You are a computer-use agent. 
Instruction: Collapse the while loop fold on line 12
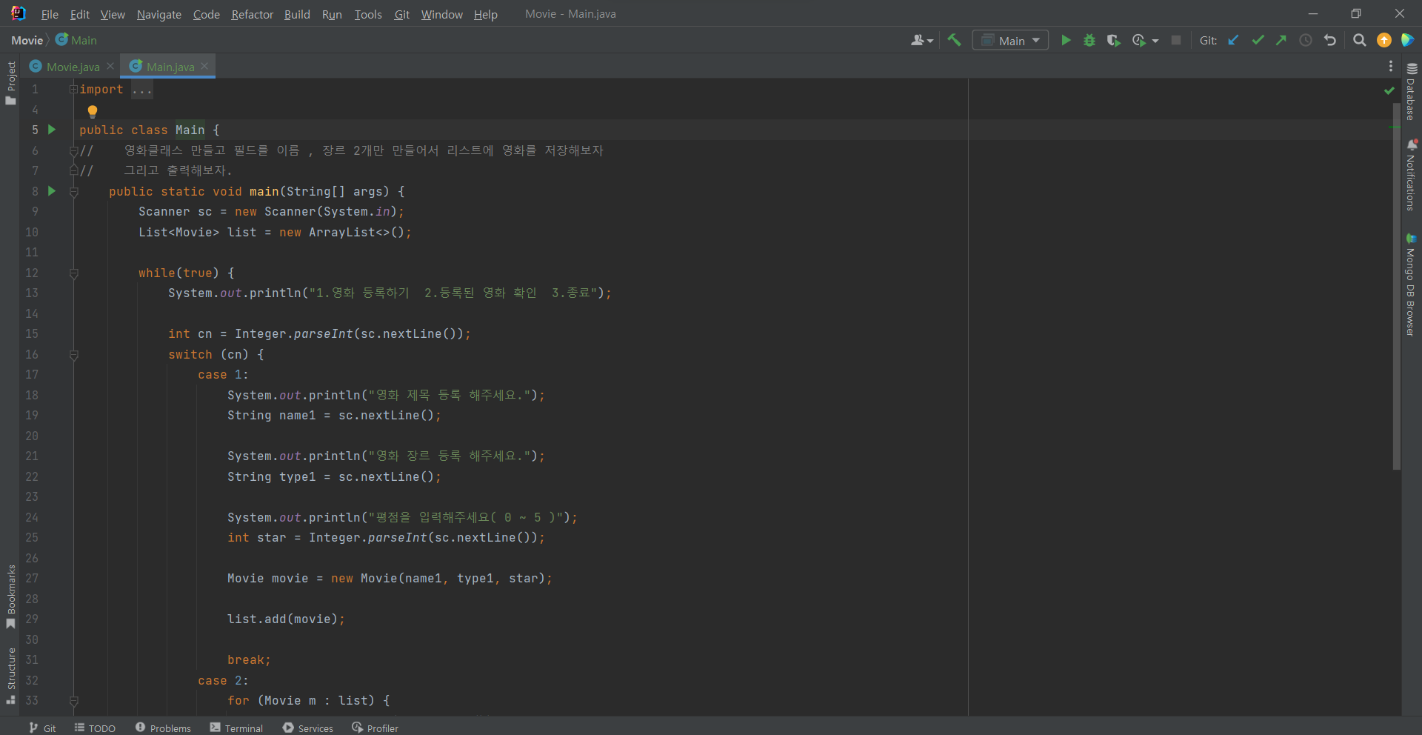[x=73, y=273]
